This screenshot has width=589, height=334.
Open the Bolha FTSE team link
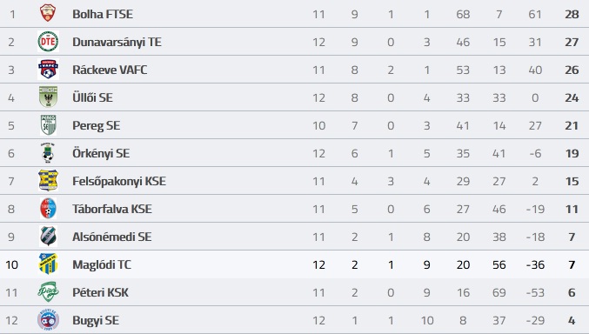[103, 14]
